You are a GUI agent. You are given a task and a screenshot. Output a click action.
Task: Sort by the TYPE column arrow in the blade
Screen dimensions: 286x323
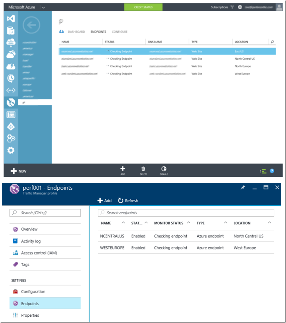[x=226, y=223]
